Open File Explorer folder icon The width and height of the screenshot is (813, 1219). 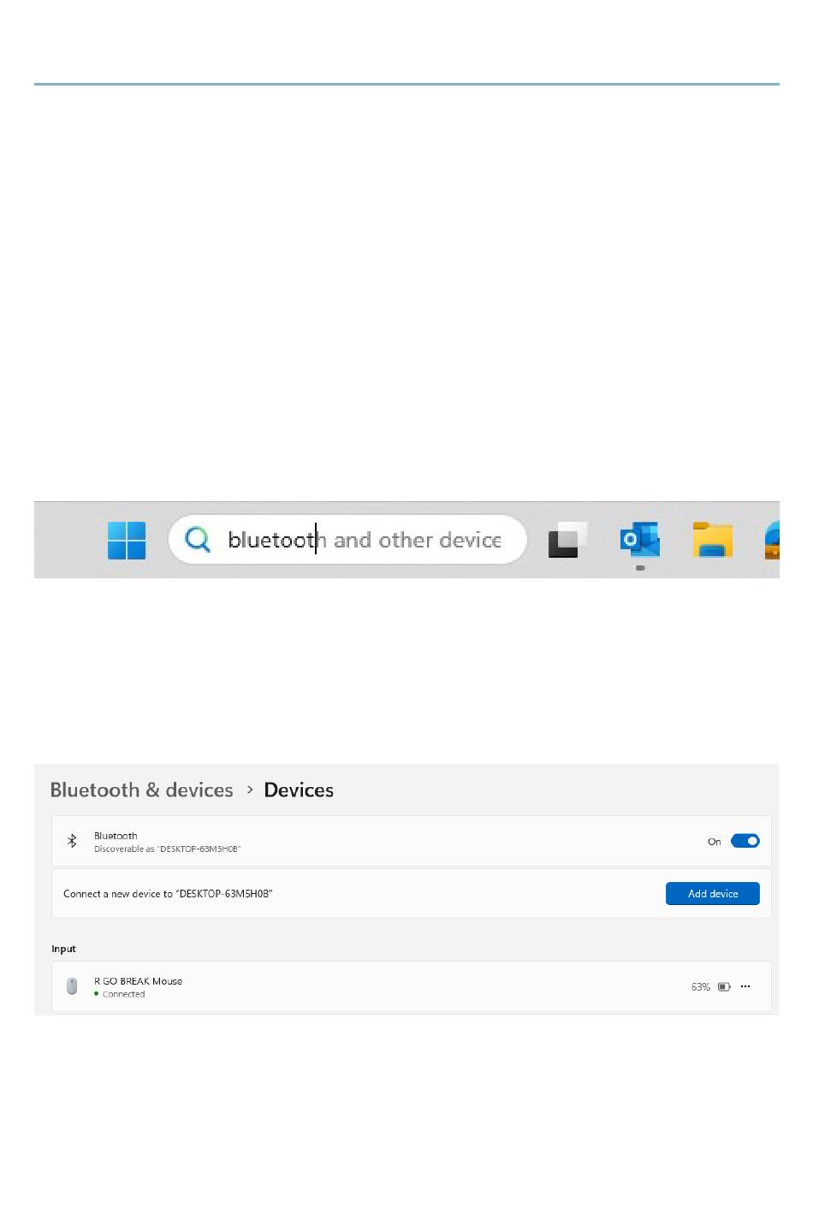tap(713, 540)
